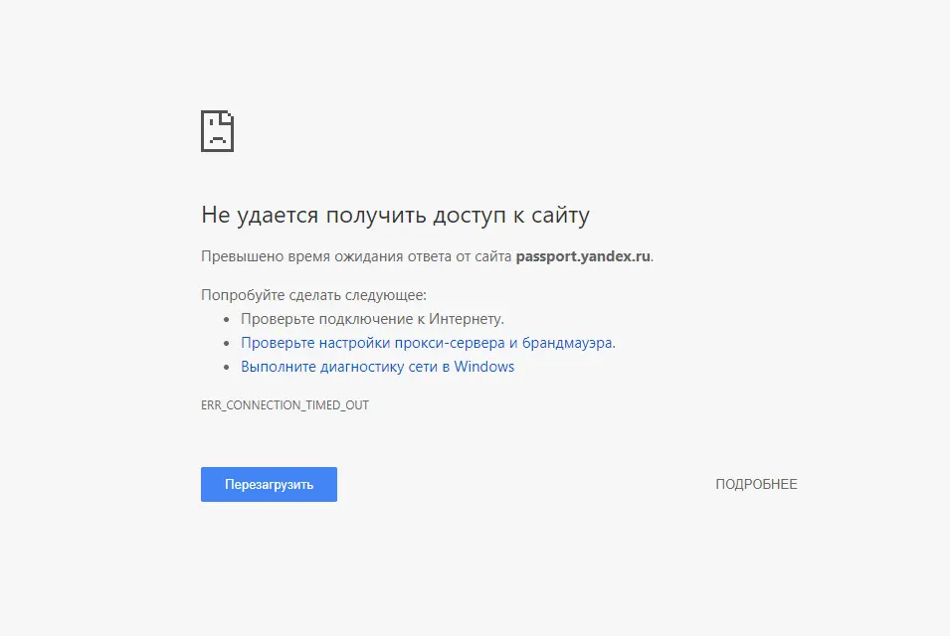The width and height of the screenshot is (950, 636).
Task: Click the text Превышено время ожидания ответа
Action: coord(326,256)
